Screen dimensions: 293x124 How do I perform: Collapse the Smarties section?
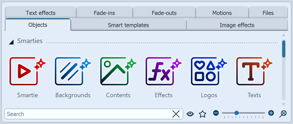(11, 42)
